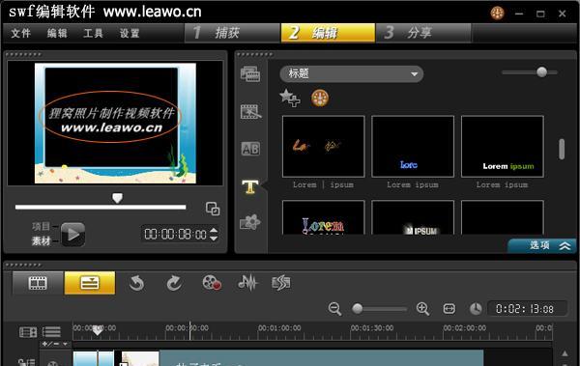Click the thumbnail size slider knob

coord(542,72)
